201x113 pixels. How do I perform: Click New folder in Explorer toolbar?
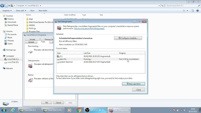click(x=43, y=11)
